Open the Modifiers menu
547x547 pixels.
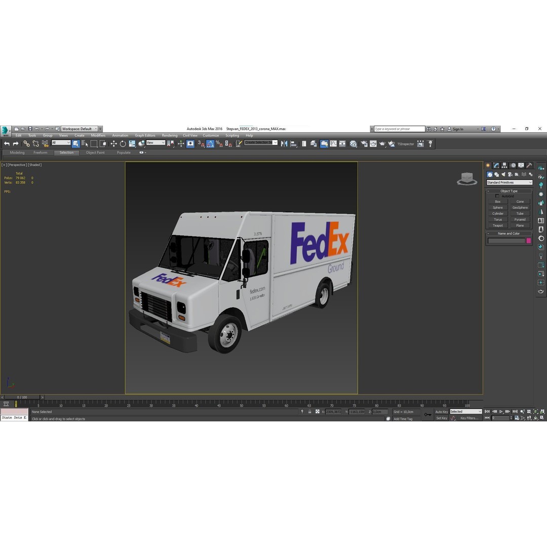pyautogui.click(x=98, y=135)
